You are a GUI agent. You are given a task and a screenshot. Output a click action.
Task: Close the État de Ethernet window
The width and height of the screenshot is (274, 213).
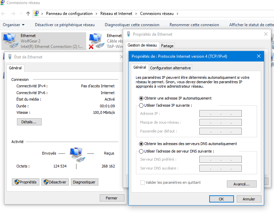pyautogui.click(x=121, y=57)
